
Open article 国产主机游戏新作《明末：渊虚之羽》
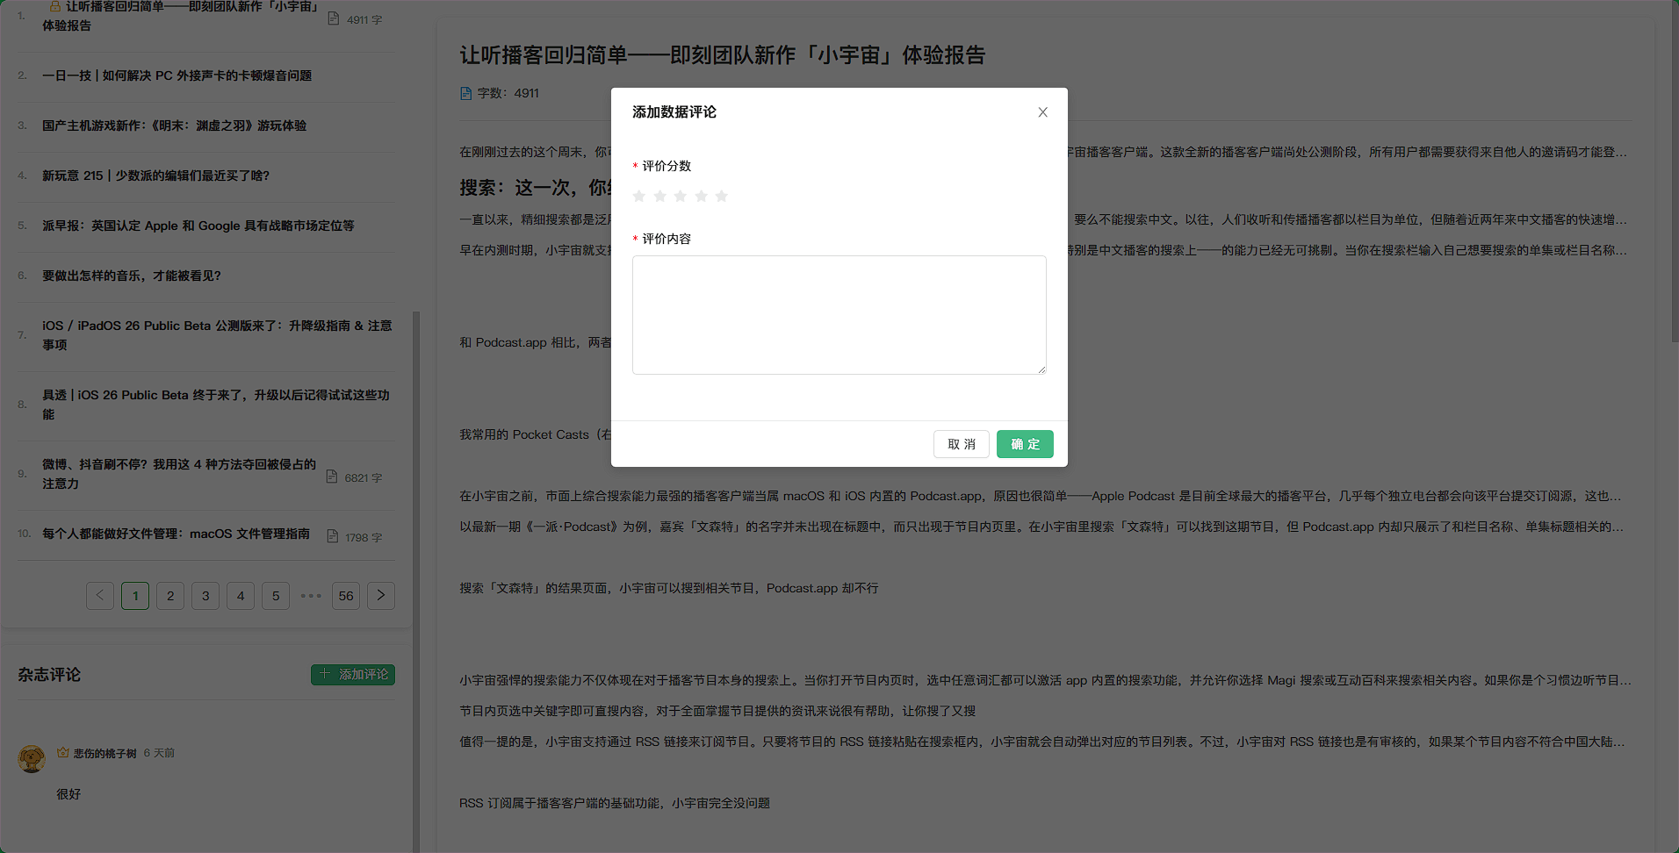coord(175,125)
